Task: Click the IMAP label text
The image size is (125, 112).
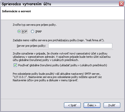Action: (39, 31)
